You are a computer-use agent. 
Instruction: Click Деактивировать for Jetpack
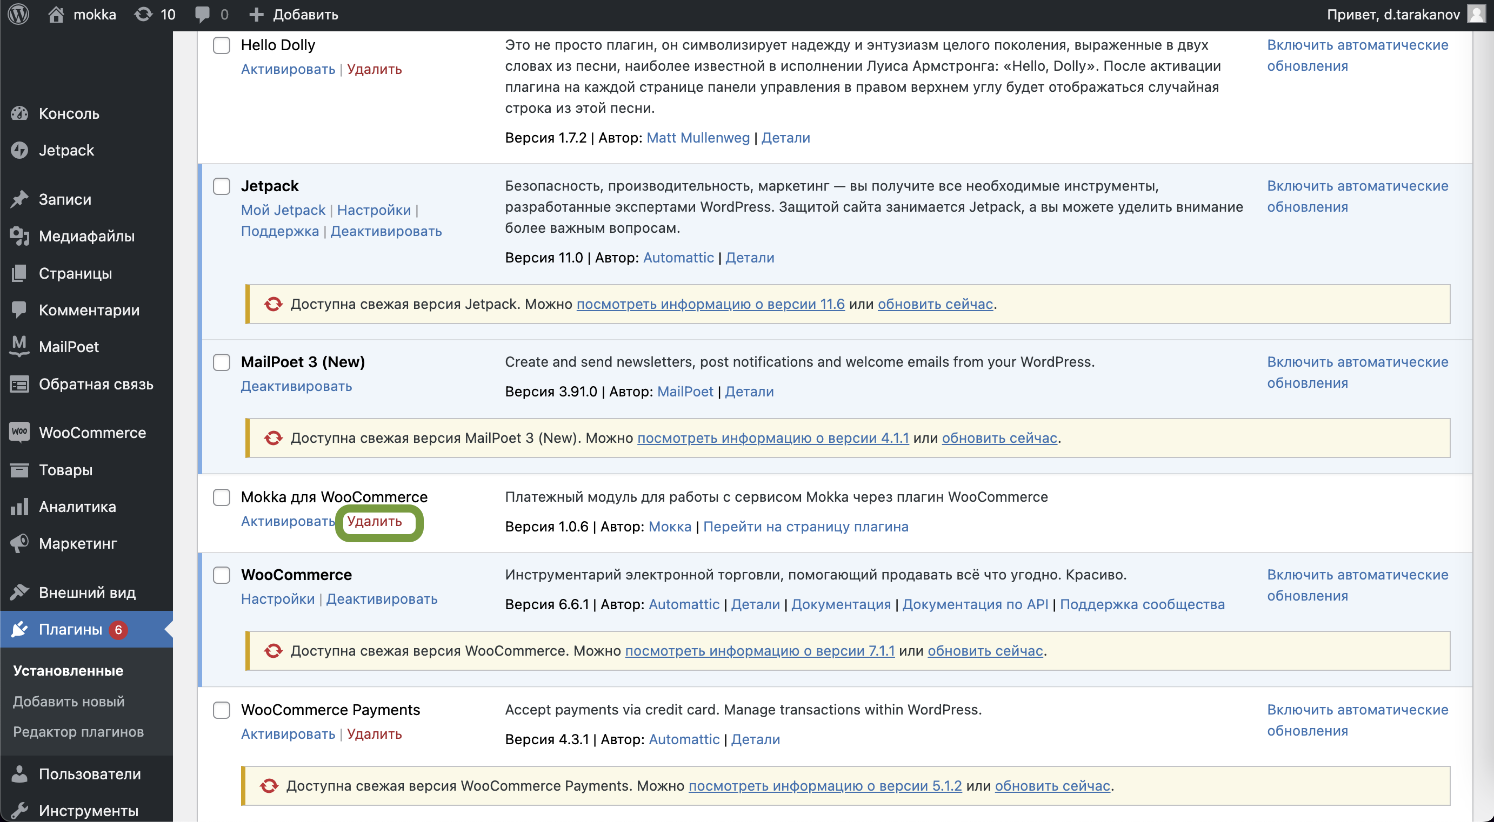386,231
